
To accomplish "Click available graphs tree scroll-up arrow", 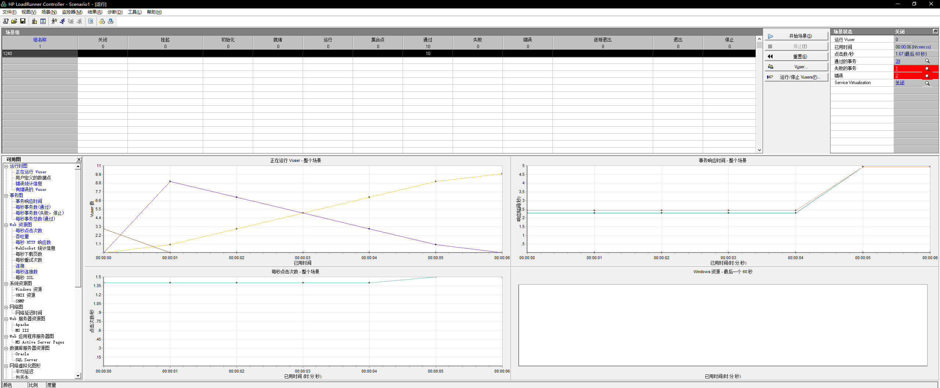I will click(x=78, y=167).
